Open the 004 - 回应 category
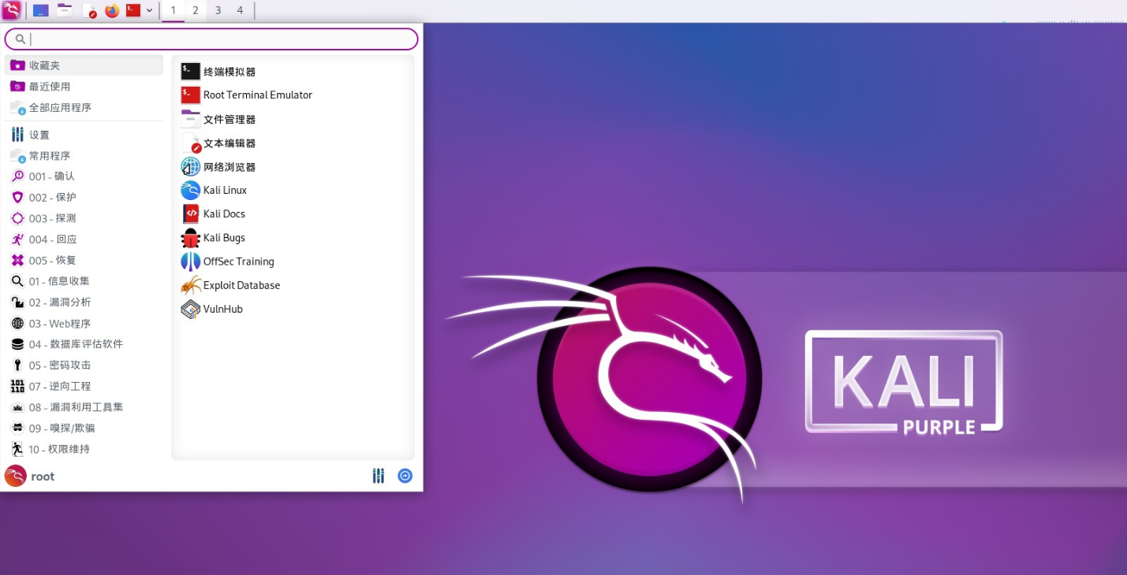 [x=84, y=239]
